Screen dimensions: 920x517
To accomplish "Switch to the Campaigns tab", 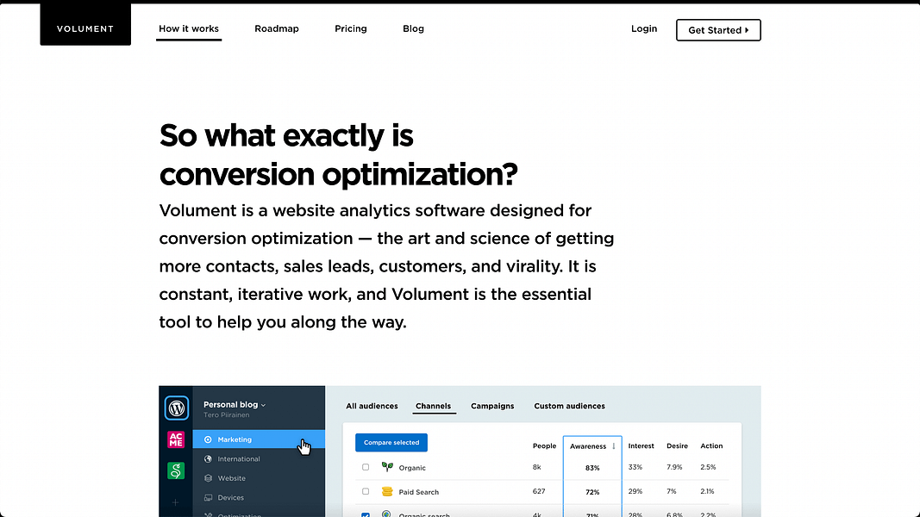I will tap(492, 406).
